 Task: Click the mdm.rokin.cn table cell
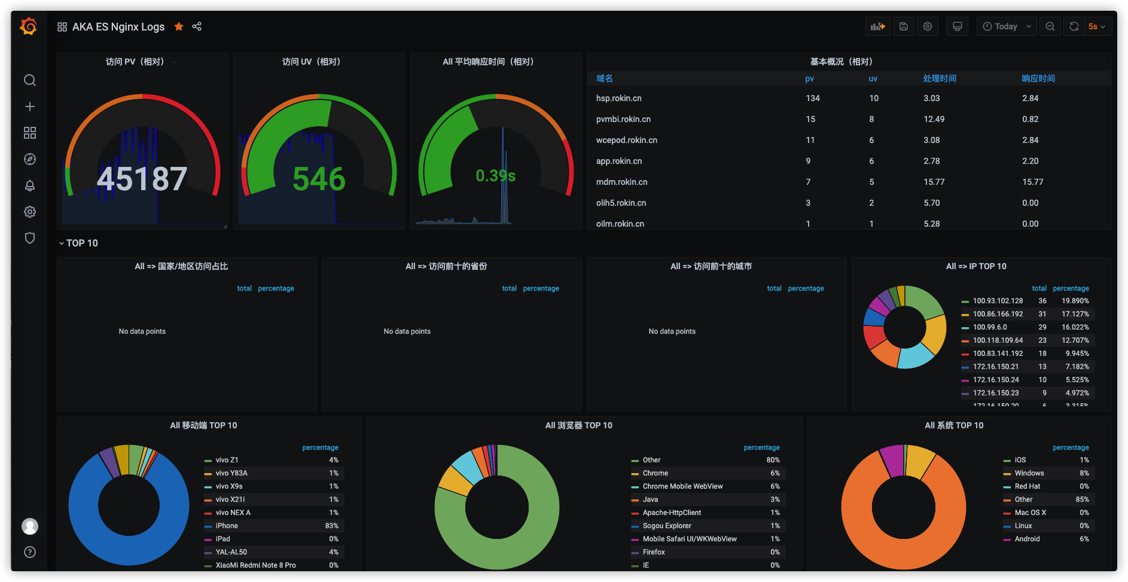tap(621, 182)
